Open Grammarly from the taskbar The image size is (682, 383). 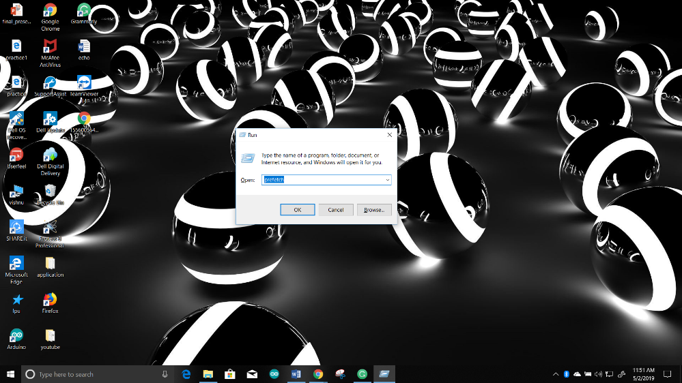[x=362, y=374]
